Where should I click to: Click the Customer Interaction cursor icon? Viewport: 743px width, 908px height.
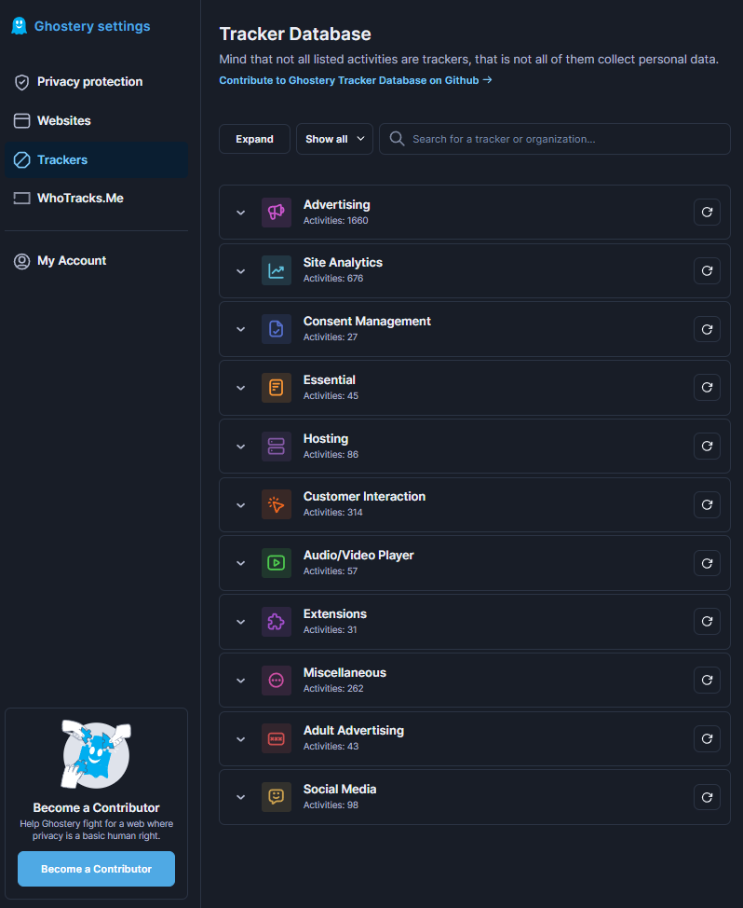(x=277, y=504)
